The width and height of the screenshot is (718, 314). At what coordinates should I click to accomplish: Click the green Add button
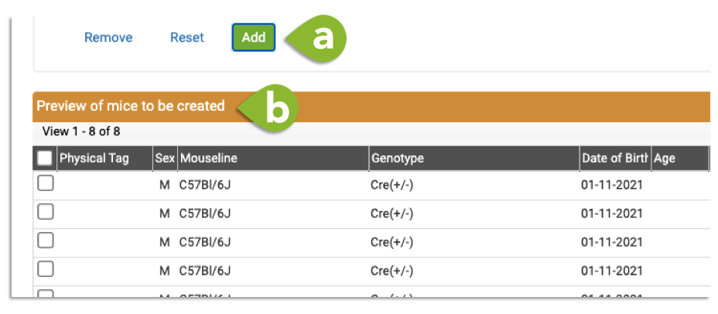tap(253, 37)
